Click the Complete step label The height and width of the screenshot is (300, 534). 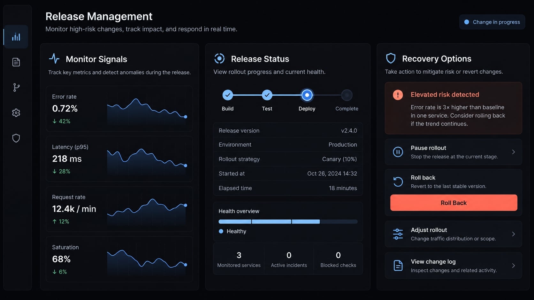347,109
